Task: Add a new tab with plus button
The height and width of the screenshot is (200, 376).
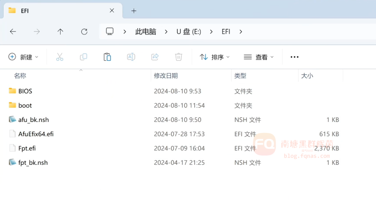Action: (x=134, y=11)
